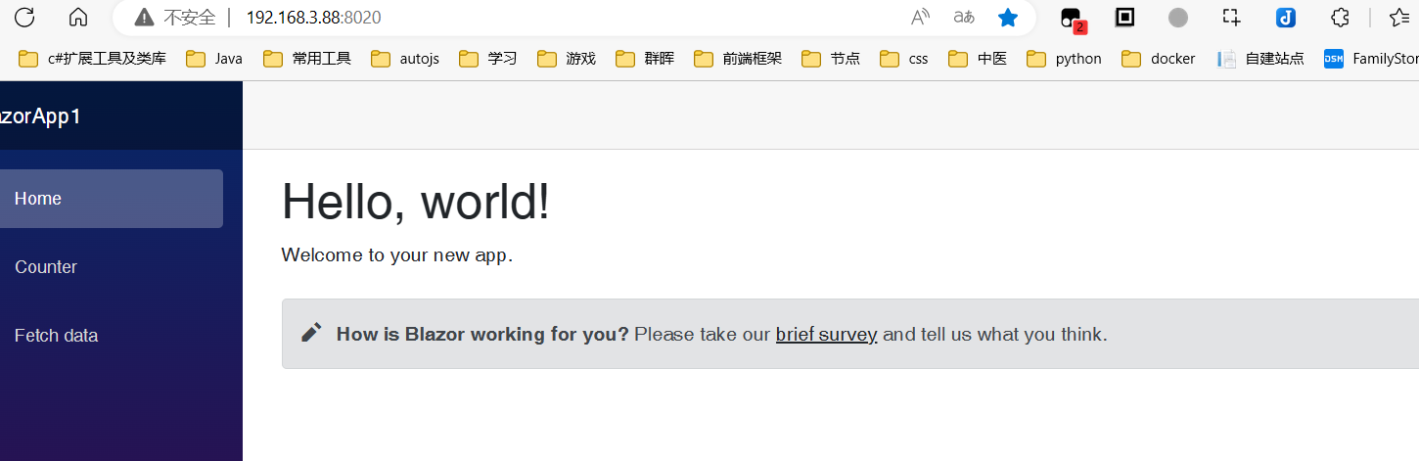This screenshot has height=461, width=1419.
Task: Open the Java bookmark folder
Action: (214, 59)
